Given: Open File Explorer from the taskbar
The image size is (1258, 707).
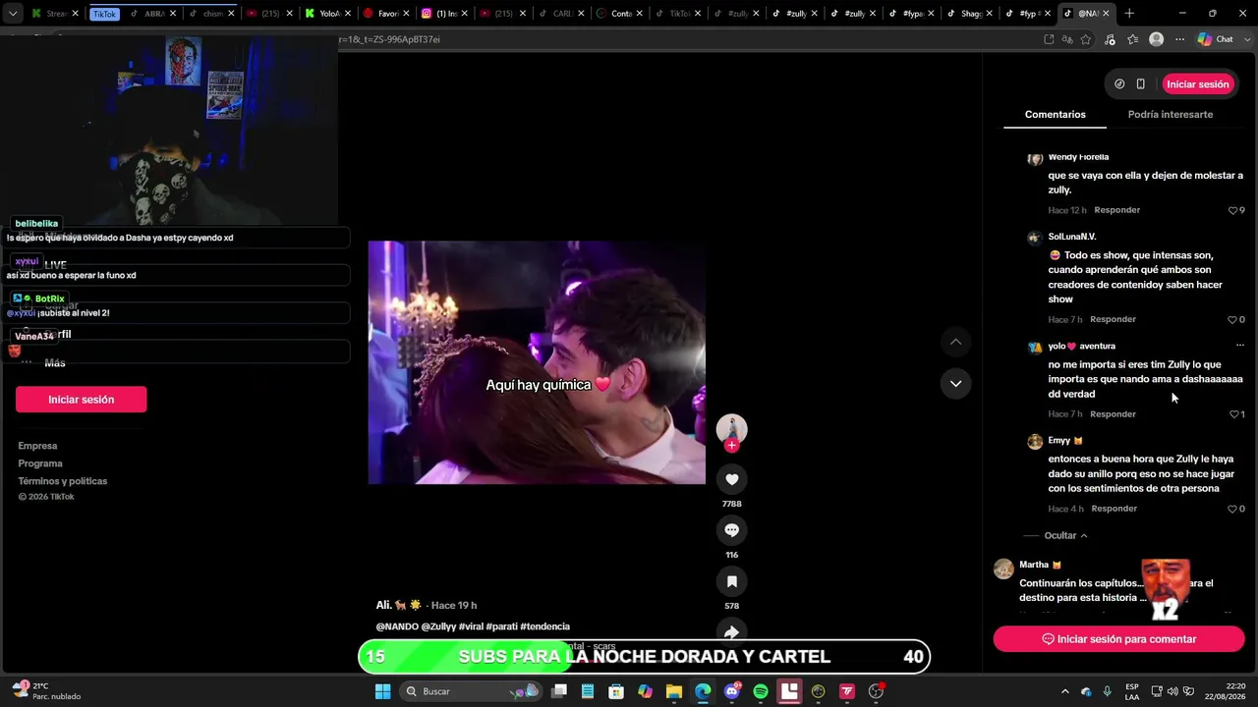Looking at the screenshot, I should coord(674,691).
